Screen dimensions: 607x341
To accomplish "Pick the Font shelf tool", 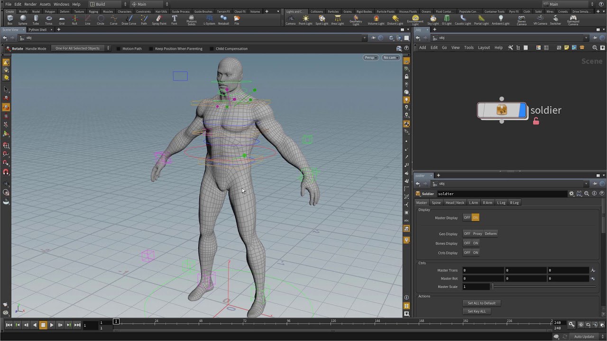I will click(175, 20).
